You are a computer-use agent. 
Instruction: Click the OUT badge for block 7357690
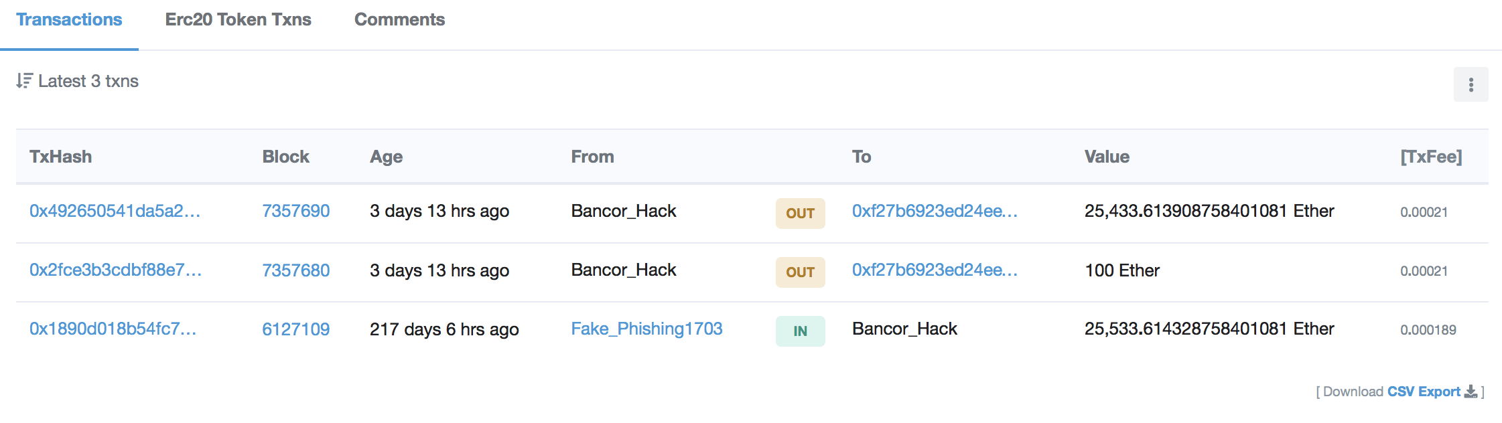(x=800, y=213)
